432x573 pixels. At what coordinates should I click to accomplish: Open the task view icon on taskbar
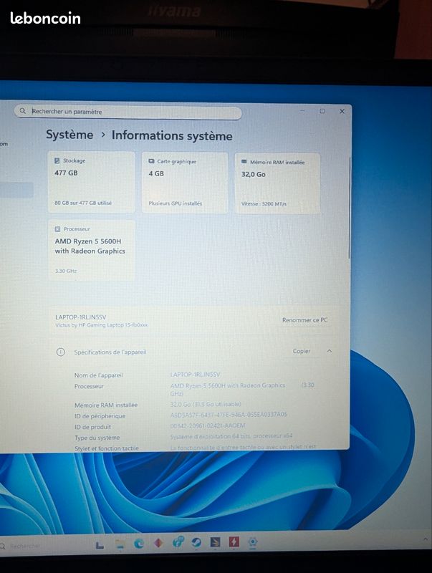[100, 545]
